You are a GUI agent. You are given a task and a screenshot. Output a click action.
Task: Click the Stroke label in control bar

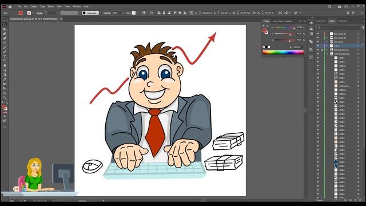point(39,13)
